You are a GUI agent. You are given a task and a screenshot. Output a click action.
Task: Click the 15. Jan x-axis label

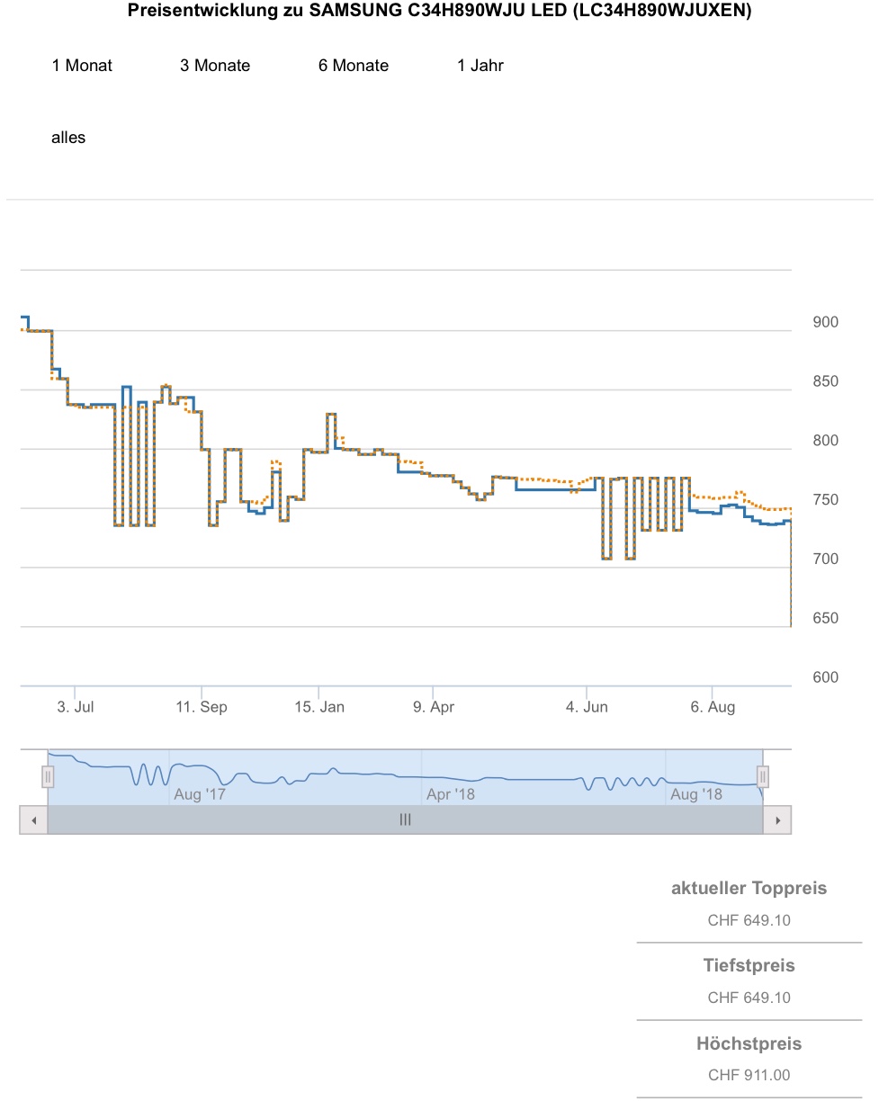319,707
